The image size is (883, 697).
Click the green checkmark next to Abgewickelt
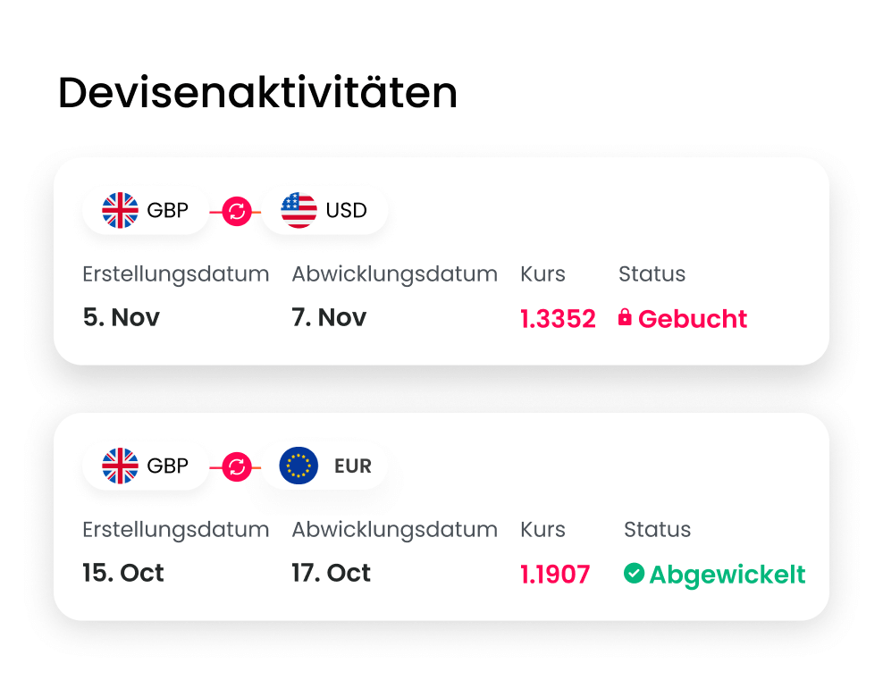tap(634, 573)
